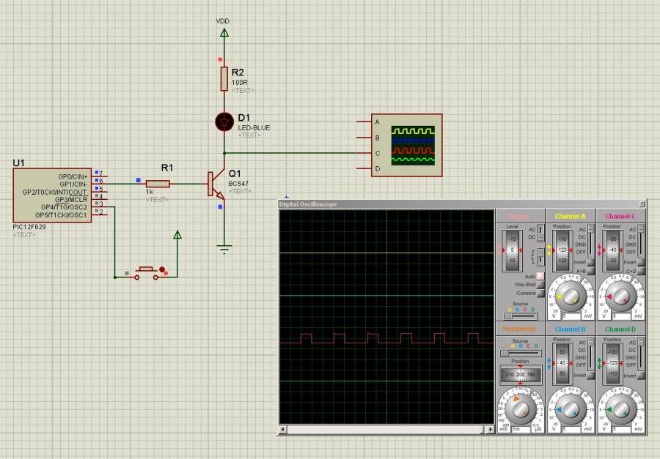Click the D1 LED-BLUE component
This screenshot has width=660, height=459.
(x=224, y=122)
